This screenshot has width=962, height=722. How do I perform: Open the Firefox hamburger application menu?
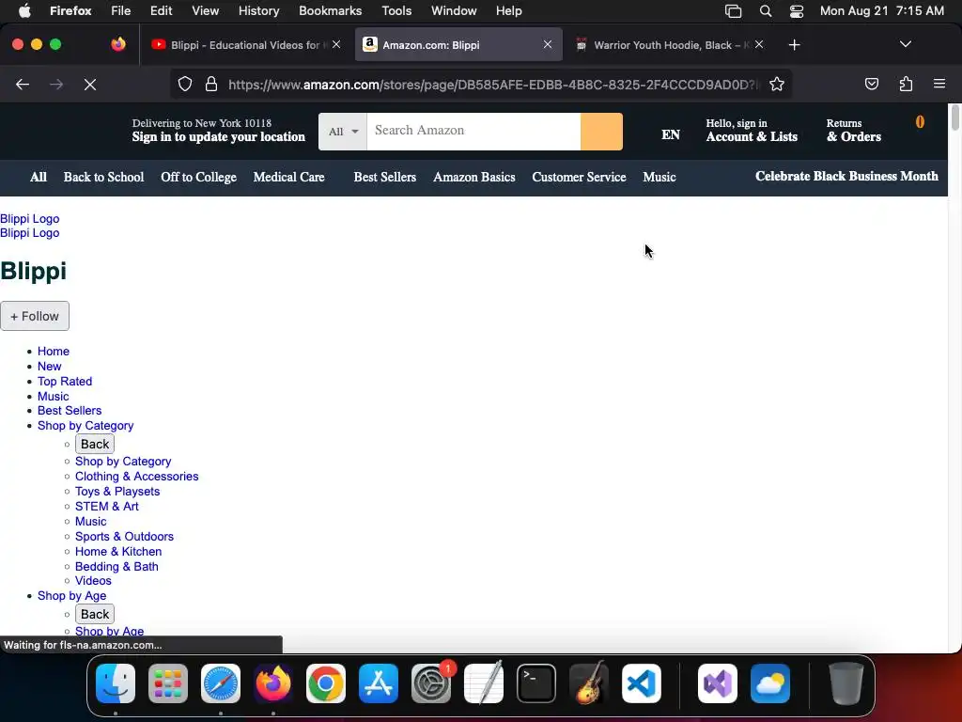939,84
